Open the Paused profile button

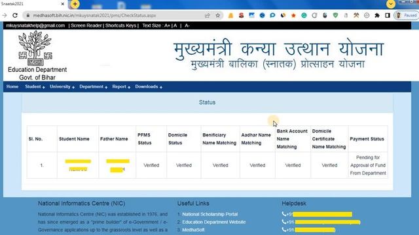[407, 16]
